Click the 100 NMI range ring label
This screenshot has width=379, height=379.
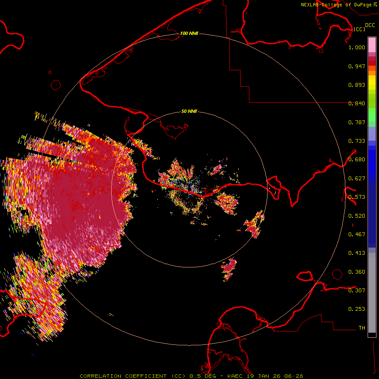coord(189,33)
